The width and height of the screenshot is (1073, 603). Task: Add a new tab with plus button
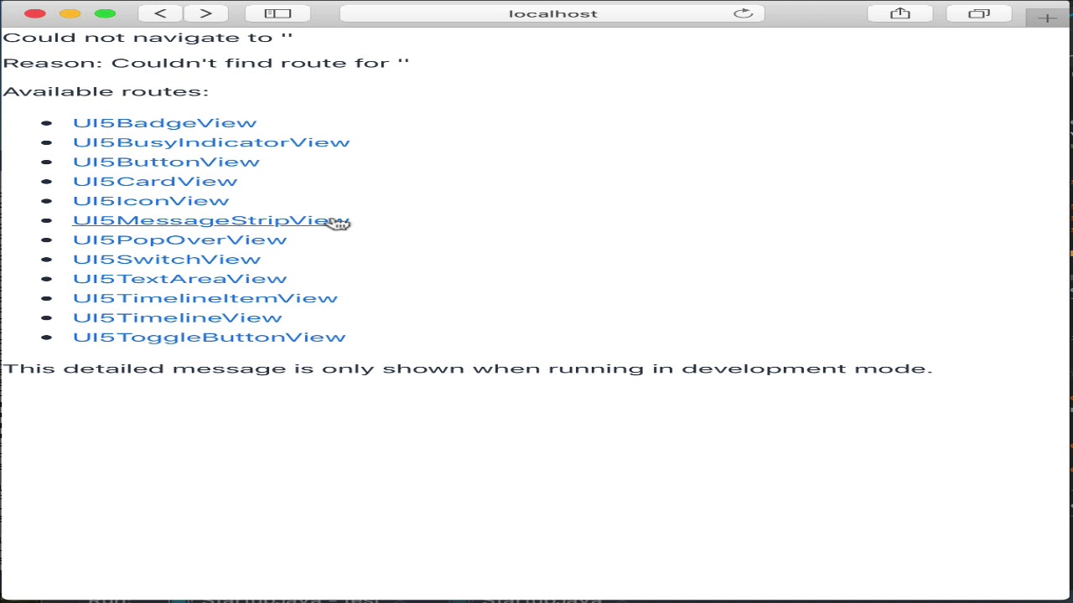[1048, 18]
